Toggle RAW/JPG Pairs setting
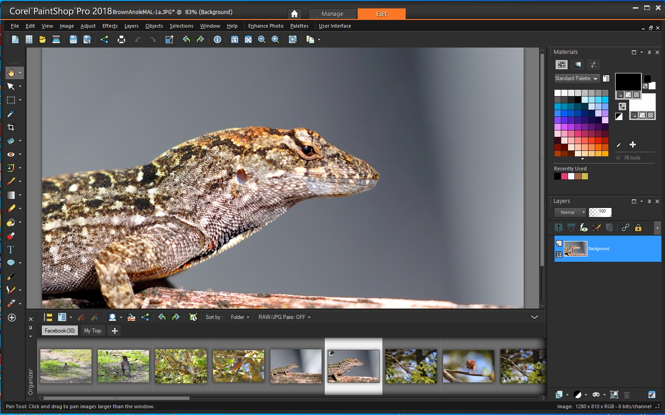This screenshot has width=665, height=415. point(284,317)
